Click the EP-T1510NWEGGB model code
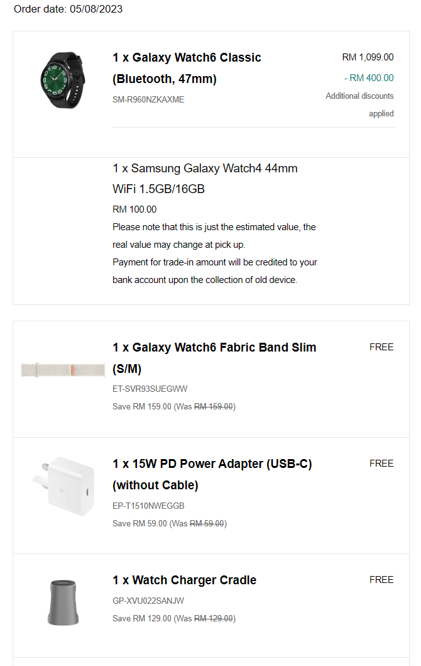This screenshot has width=421, height=666. (x=148, y=506)
